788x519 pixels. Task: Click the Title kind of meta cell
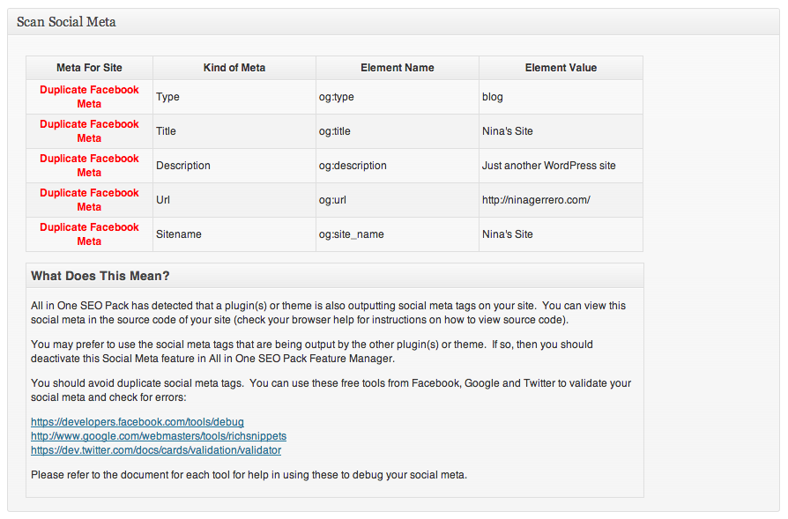pyautogui.click(x=234, y=131)
